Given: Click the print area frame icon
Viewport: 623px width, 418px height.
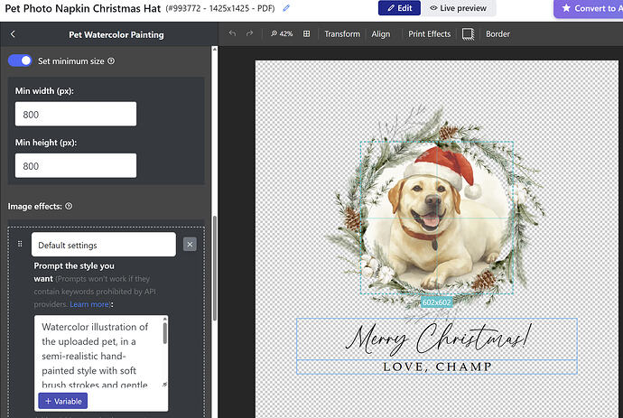Looking at the screenshot, I should [x=468, y=34].
